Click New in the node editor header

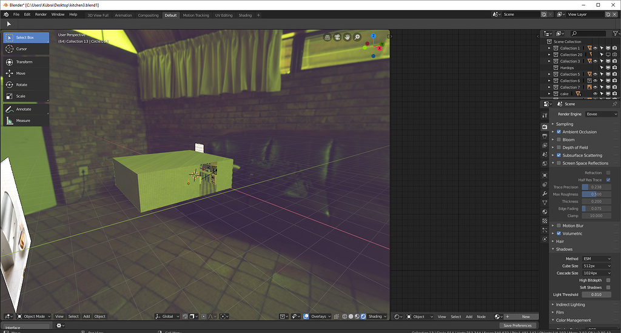click(x=525, y=317)
